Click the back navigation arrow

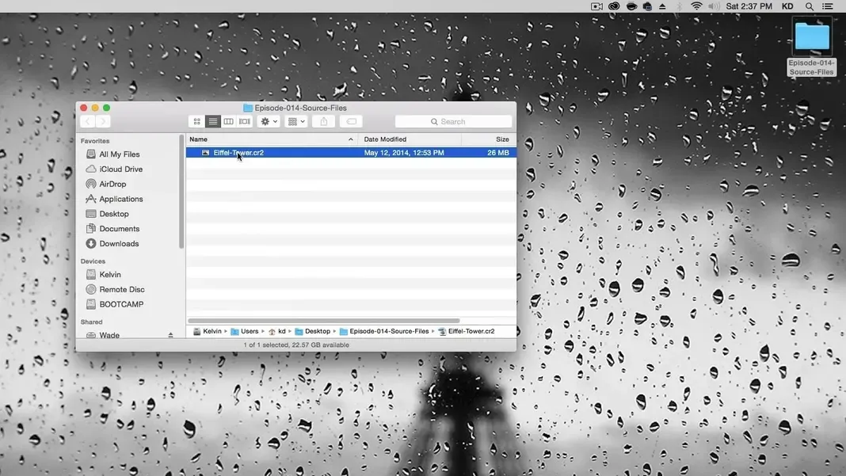[87, 121]
